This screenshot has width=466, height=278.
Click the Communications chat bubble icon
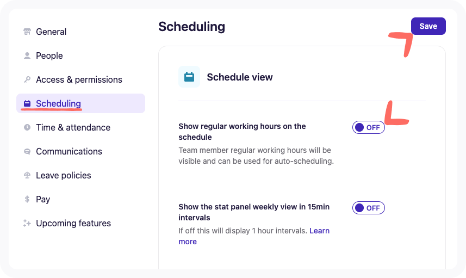(x=27, y=151)
